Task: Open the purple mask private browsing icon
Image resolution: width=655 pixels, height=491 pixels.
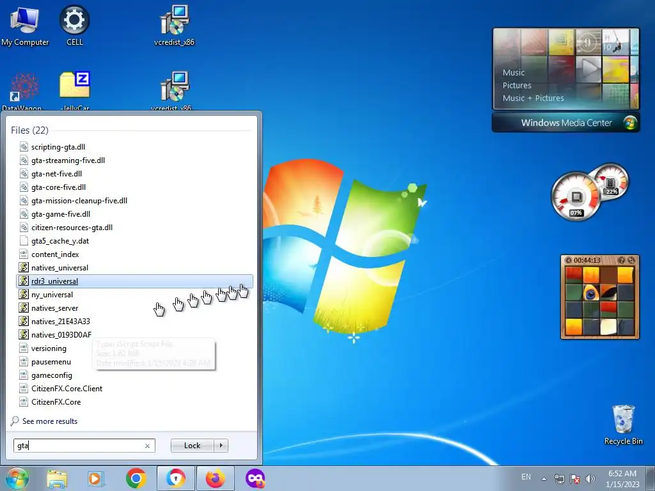Action: 255,478
